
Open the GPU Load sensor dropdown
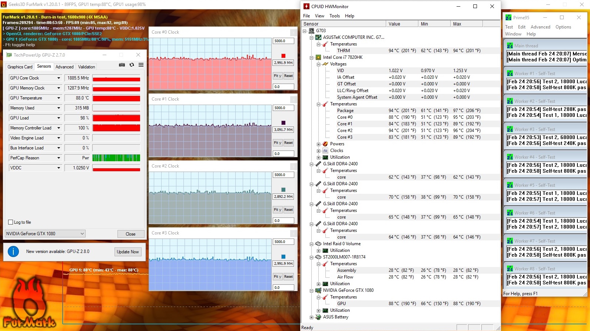(59, 118)
